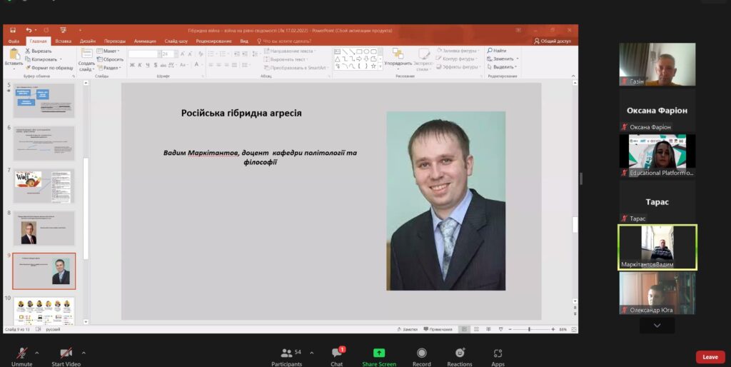Select slide 8 thumbnail in slide panel
The image size is (731, 367).
coord(44,228)
